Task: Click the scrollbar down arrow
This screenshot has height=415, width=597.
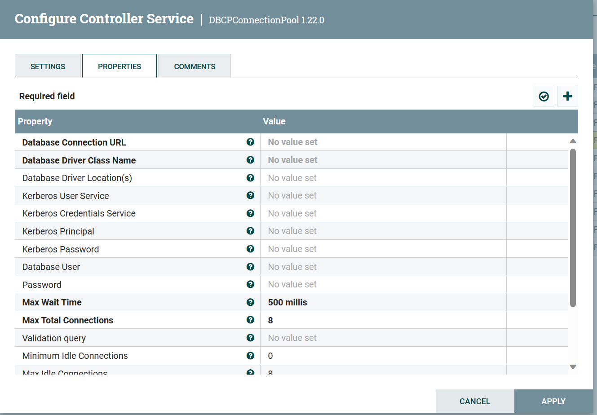Action: [x=573, y=366]
